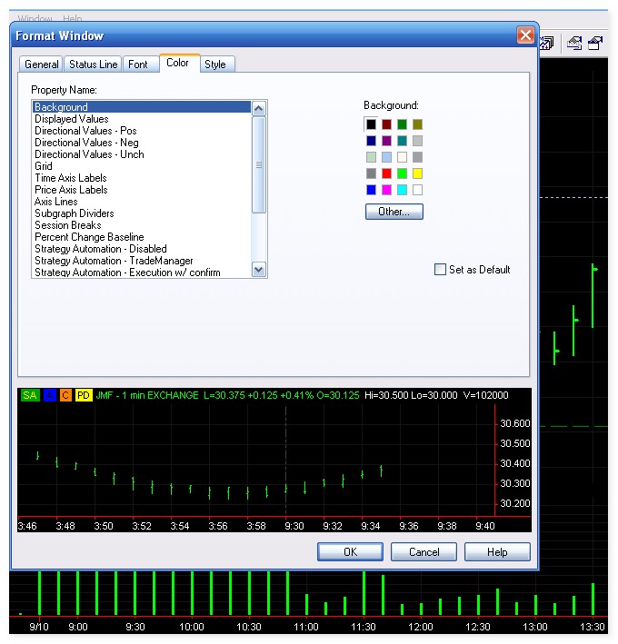This screenshot has width=618, height=644.
Task: Choose Axis Lines in property list
Action: 142,202
